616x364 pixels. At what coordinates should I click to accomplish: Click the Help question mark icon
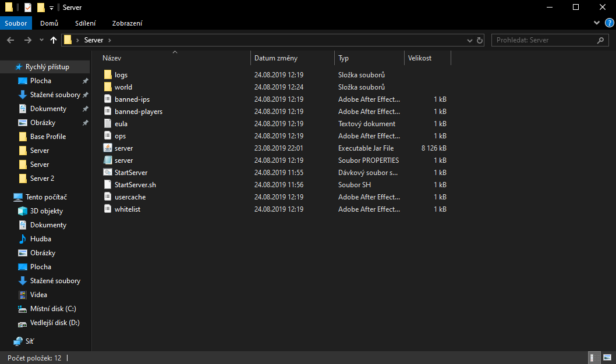[x=609, y=23]
